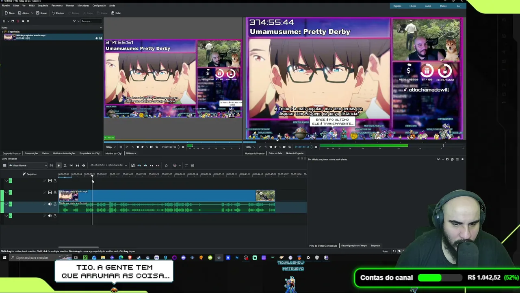
Task: Click the Sequence tab with pencil icon
Action: coord(30,174)
